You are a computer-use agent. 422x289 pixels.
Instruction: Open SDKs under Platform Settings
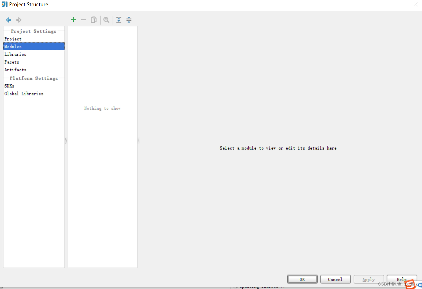(x=34, y=86)
